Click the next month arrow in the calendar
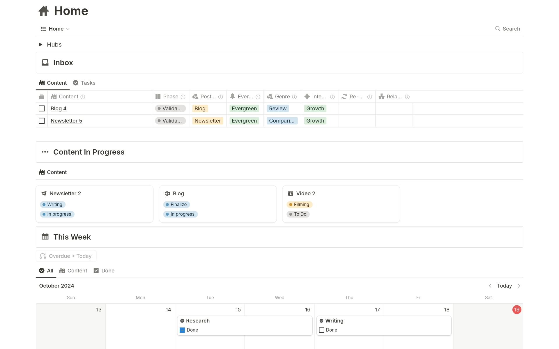 click(519, 286)
